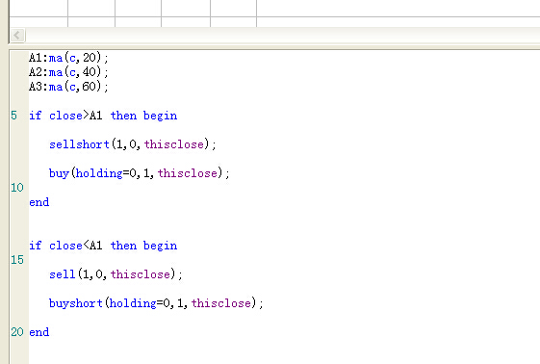Click the horizontal scrollbar track above the code editor

pyautogui.click(x=282, y=35)
